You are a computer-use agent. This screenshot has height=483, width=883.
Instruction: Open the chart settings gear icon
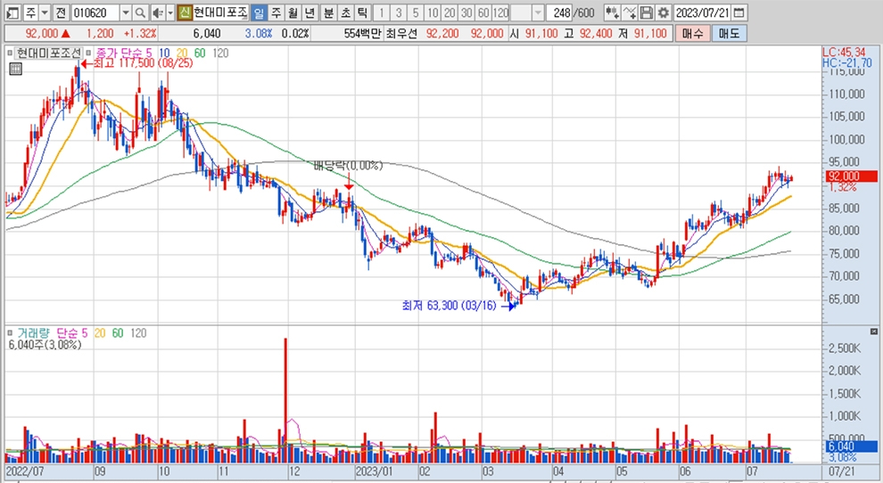[x=663, y=12]
